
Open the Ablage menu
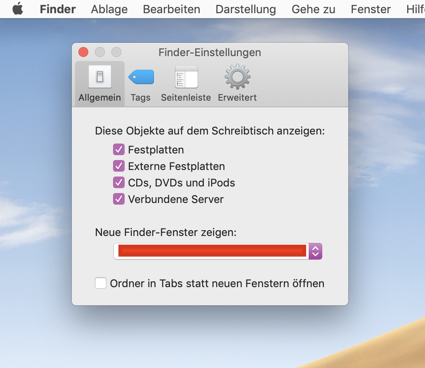109,9
